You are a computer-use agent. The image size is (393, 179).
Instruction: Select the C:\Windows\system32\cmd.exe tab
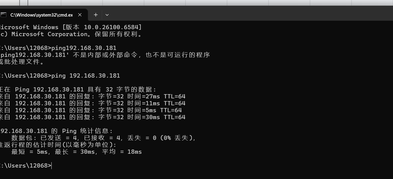(41, 15)
